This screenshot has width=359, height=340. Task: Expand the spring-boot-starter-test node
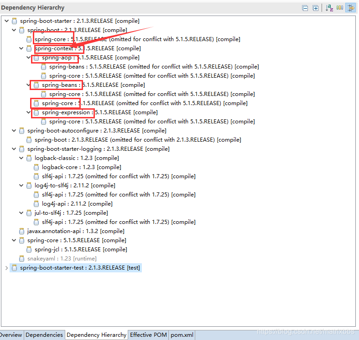click(7, 268)
